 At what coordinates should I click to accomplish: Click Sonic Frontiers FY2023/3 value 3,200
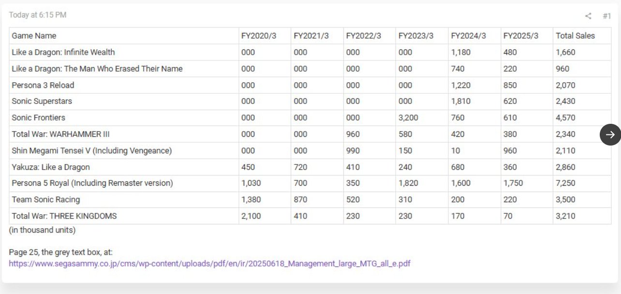[x=408, y=118]
